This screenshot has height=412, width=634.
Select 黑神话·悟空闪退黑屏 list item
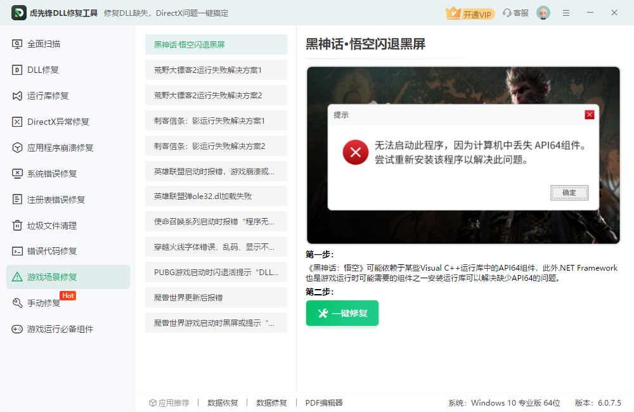click(216, 44)
